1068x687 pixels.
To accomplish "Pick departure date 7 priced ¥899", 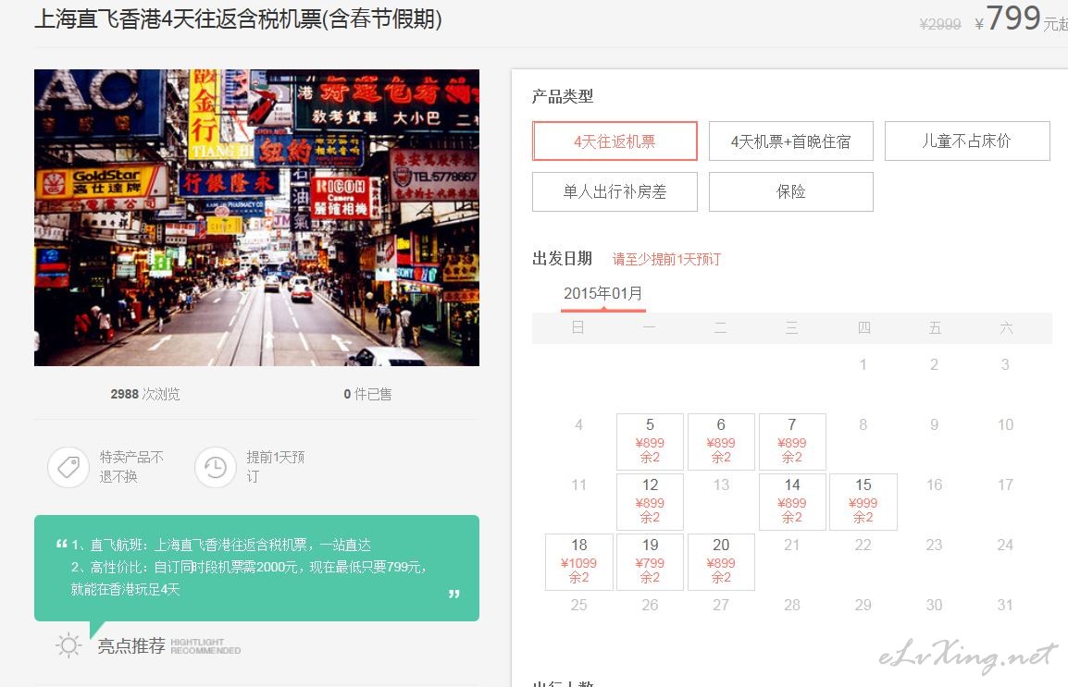I will coord(792,441).
